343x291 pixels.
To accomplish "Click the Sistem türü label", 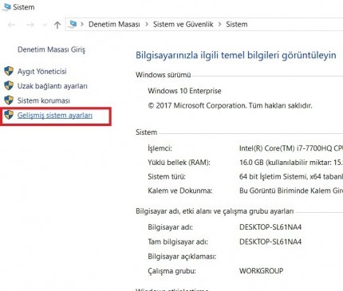I will [x=167, y=176].
